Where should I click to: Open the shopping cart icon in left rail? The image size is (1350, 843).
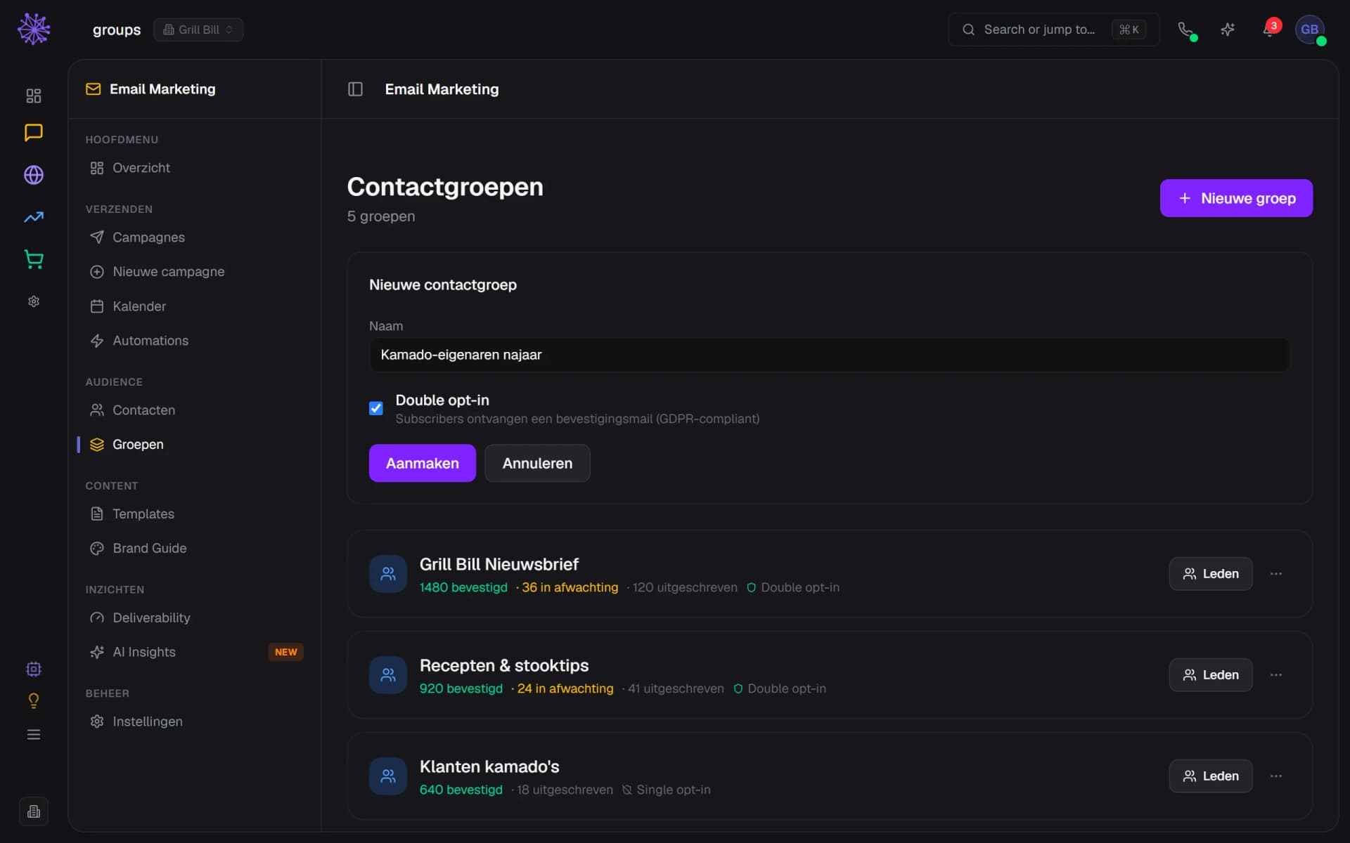click(34, 259)
